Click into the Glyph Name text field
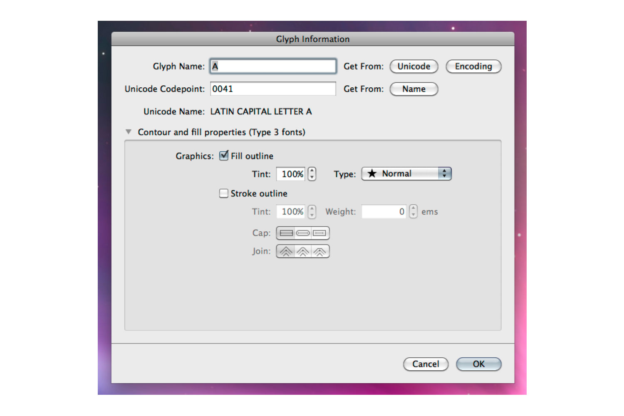This screenshot has height=416, width=624. (273, 66)
